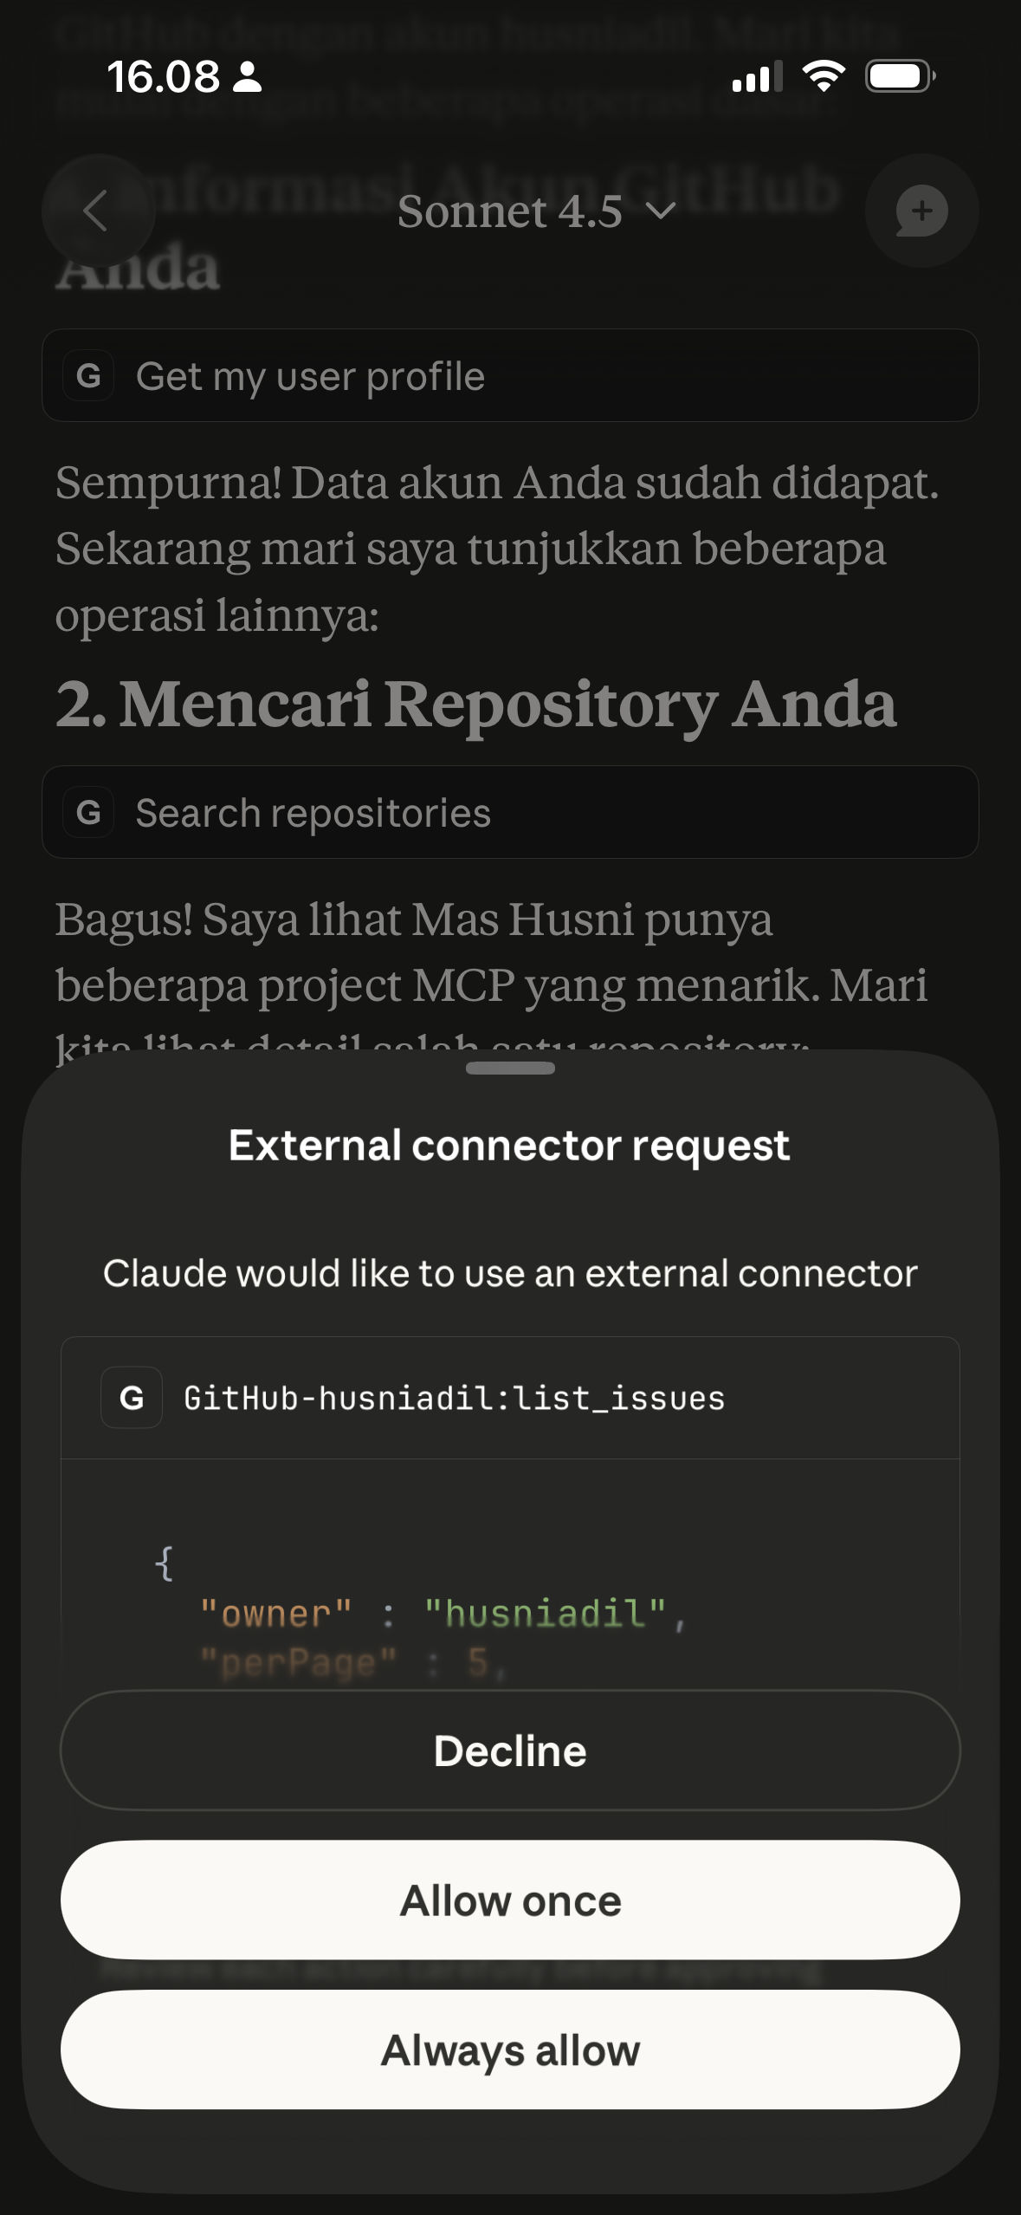This screenshot has height=2215, width=1021.
Task: Tap the new chat plus icon
Action: coord(921,211)
